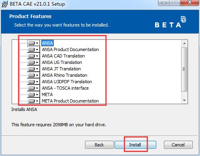200x156 pixels.
Task: Click the feature list scrollbar thumb
Action: (184, 69)
